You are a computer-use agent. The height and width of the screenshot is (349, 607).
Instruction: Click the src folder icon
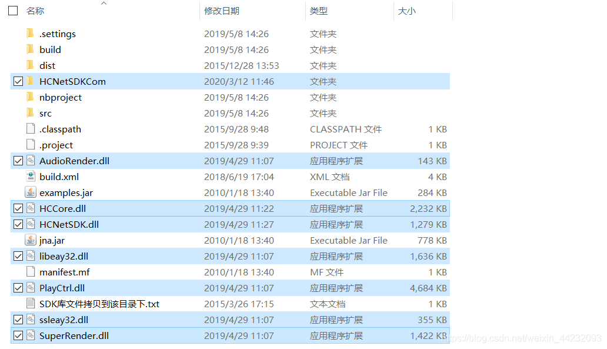click(x=30, y=113)
